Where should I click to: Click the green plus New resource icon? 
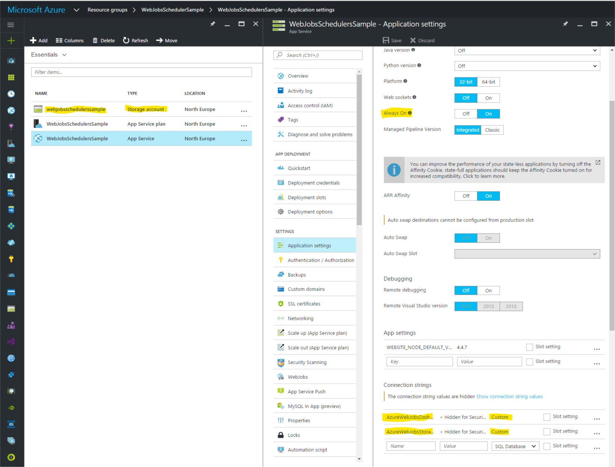pos(11,41)
